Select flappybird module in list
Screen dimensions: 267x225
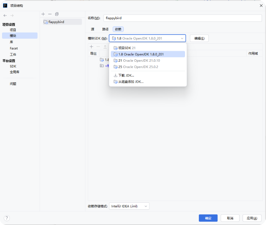pyautogui.click(x=62, y=22)
